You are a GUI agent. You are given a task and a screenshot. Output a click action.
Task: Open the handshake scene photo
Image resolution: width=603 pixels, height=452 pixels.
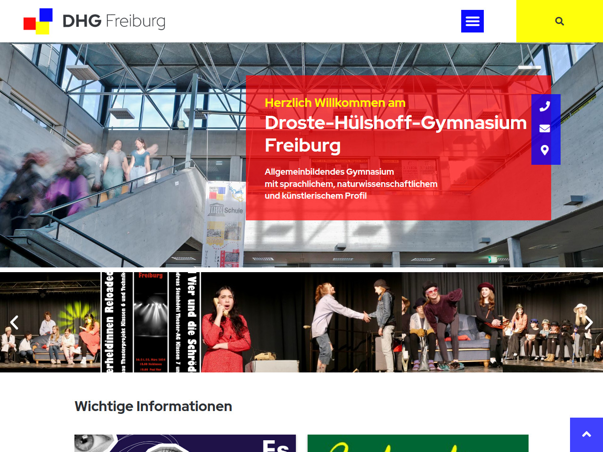[x=352, y=323]
